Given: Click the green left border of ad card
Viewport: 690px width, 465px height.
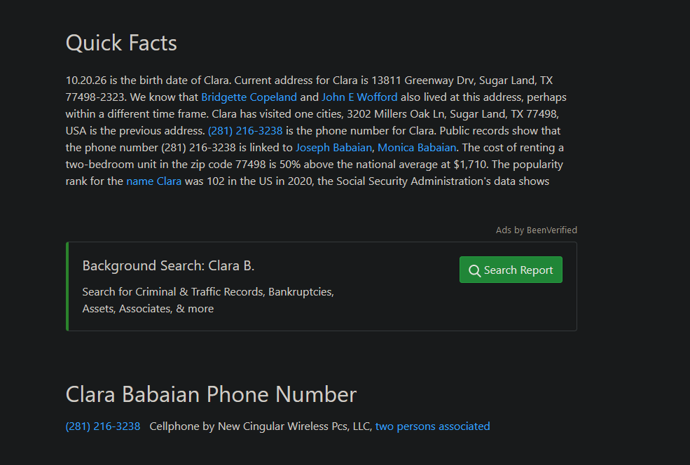Looking at the screenshot, I should pyautogui.click(x=67, y=286).
